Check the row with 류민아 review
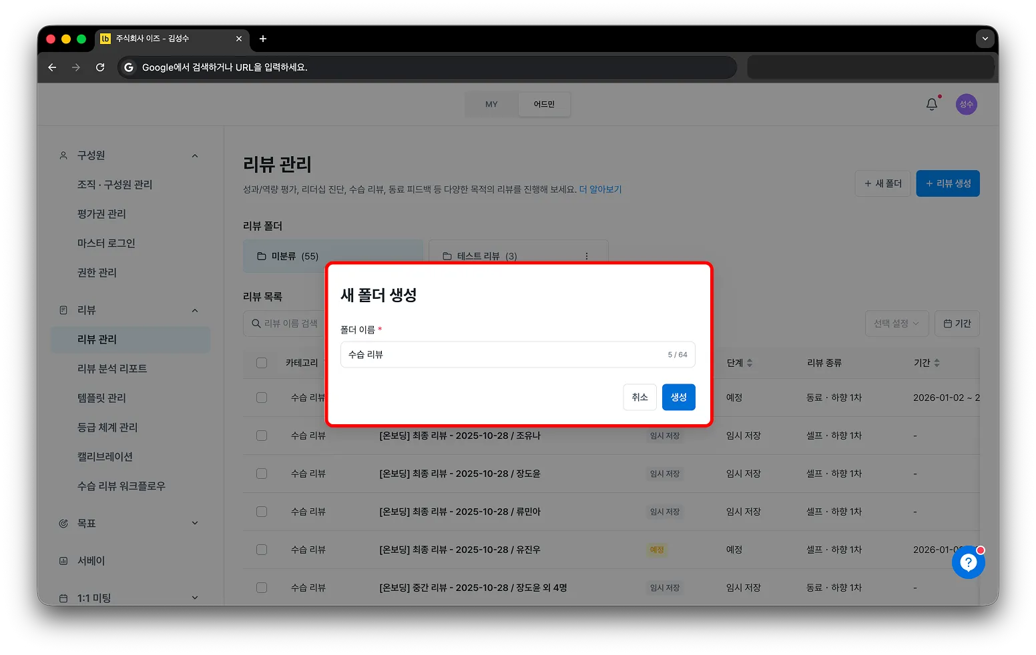The image size is (1036, 655). click(x=262, y=512)
